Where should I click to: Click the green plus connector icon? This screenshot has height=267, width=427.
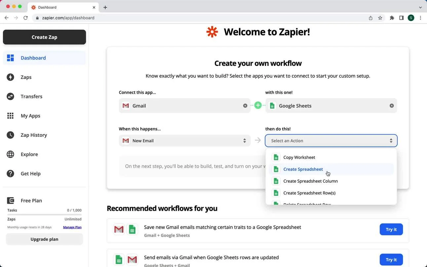[x=258, y=105]
